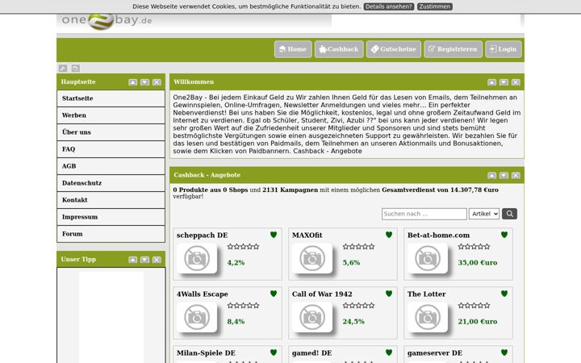Viewport: 581px width, 363px height.
Task: Collapse the Hauptseite panel with up arrow
Action: pos(132,82)
